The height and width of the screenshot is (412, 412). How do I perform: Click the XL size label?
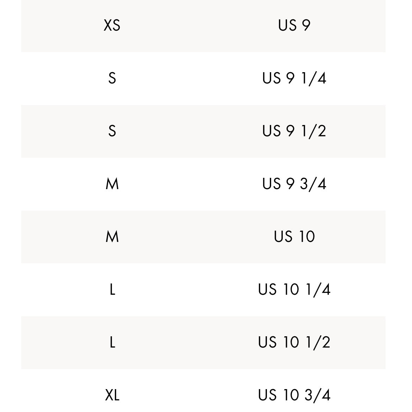coord(112,395)
